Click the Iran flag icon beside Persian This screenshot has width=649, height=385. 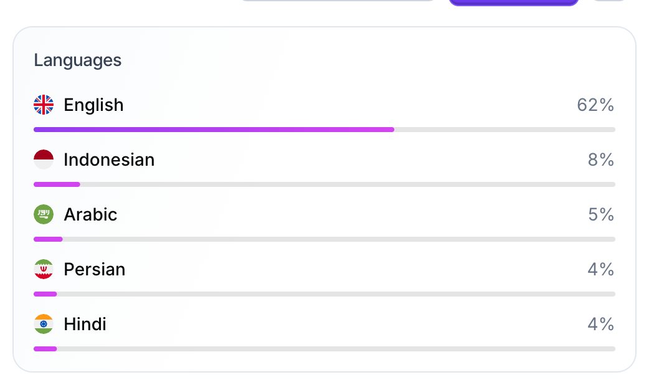(44, 269)
